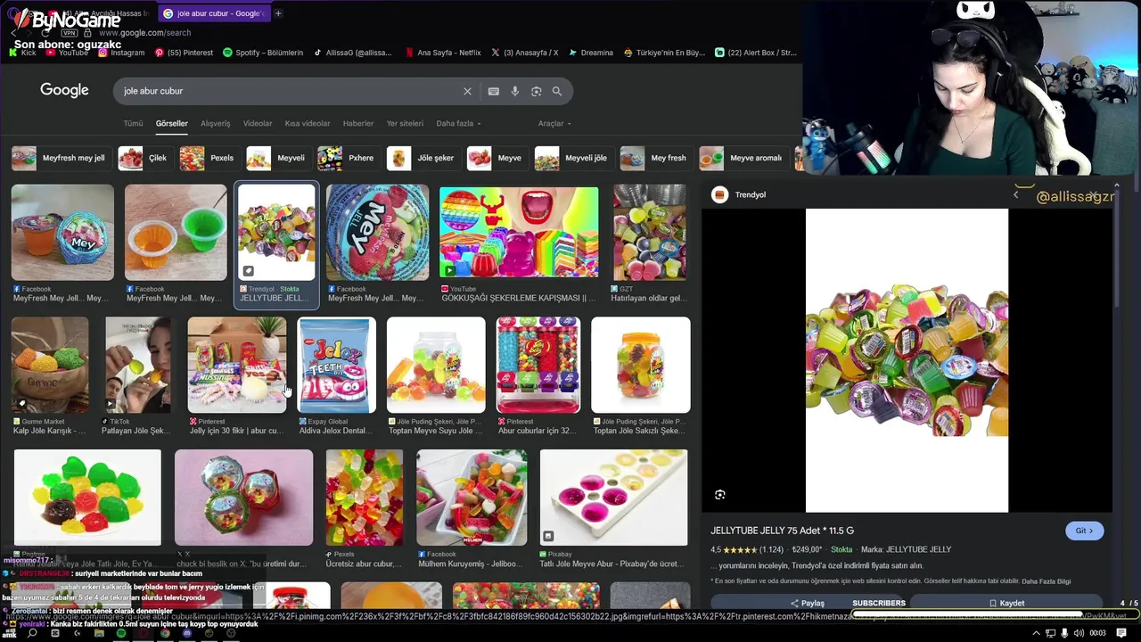
Task: Open the Anasayfa / X bookmark
Action: 524,53
